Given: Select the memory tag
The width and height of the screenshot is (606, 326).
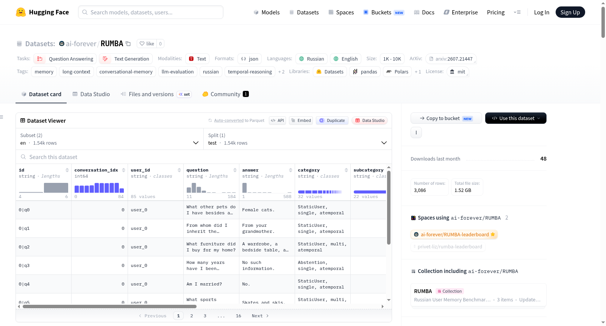Looking at the screenshot, I should (44, 72).
